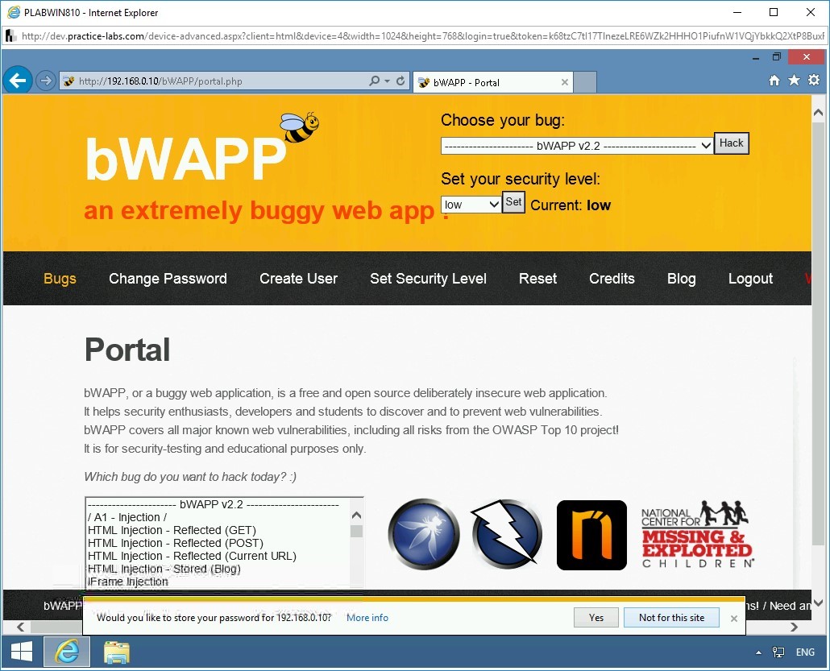The height and width of the screenshot is (671, 830).
Task: Click Yes to store the password
Action: point(596,618)
